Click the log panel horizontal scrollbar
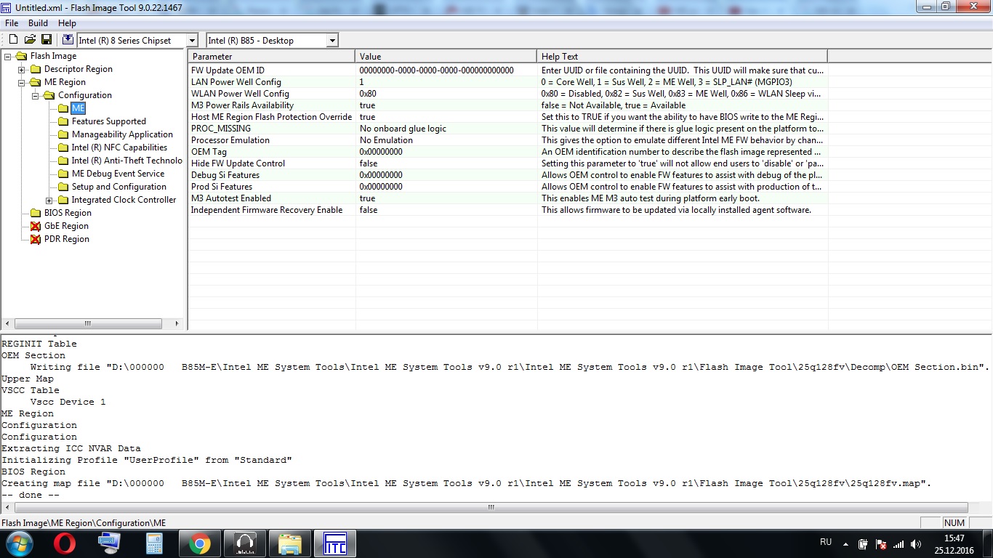This screenshot has height=558, width=993. point(491,508)
